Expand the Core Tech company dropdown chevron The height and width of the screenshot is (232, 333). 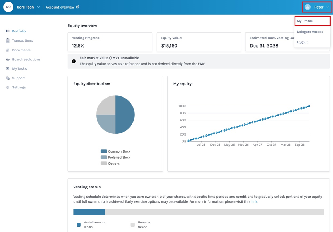pos(38,7)
